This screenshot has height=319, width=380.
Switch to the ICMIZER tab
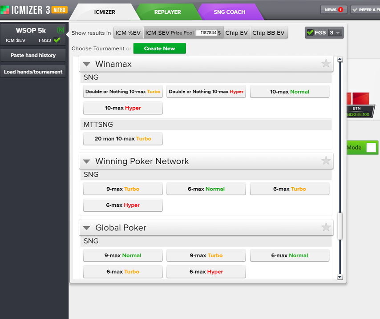(x=105, y=12)
